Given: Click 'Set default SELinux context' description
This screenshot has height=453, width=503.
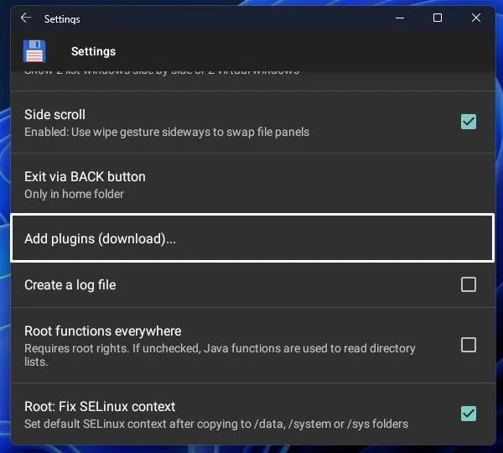Looking at the screenshot, I should pyautogui.click(x=216, y=424).
